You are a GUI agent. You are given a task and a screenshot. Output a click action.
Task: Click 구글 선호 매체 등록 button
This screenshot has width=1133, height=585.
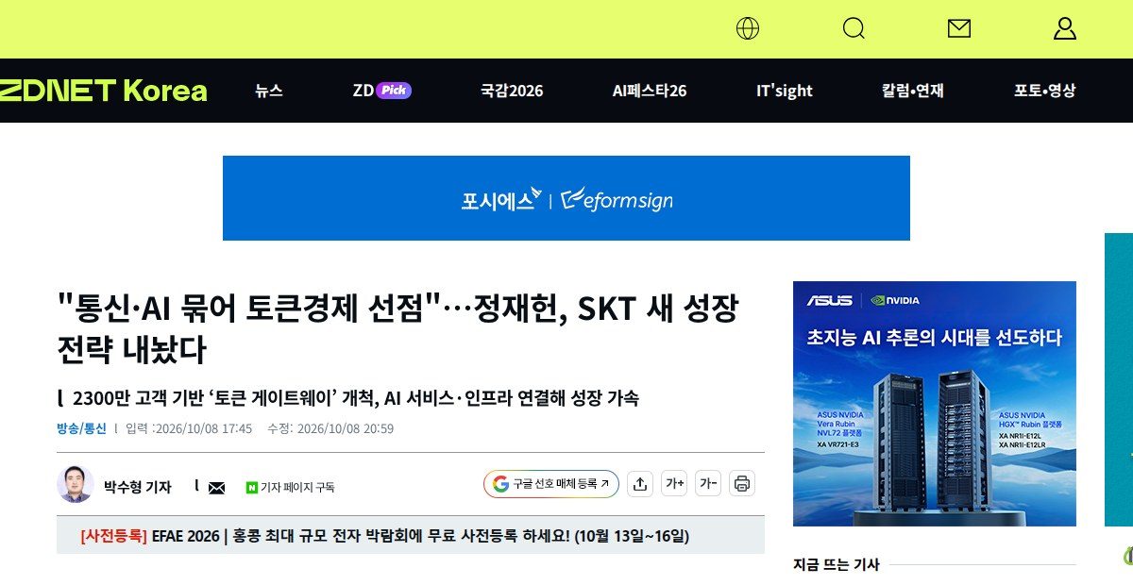551,484
